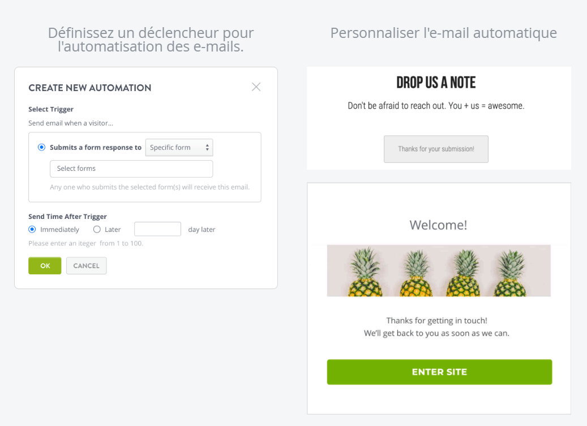
Task: Click inside the Select forms field
Action: (131, 169)
